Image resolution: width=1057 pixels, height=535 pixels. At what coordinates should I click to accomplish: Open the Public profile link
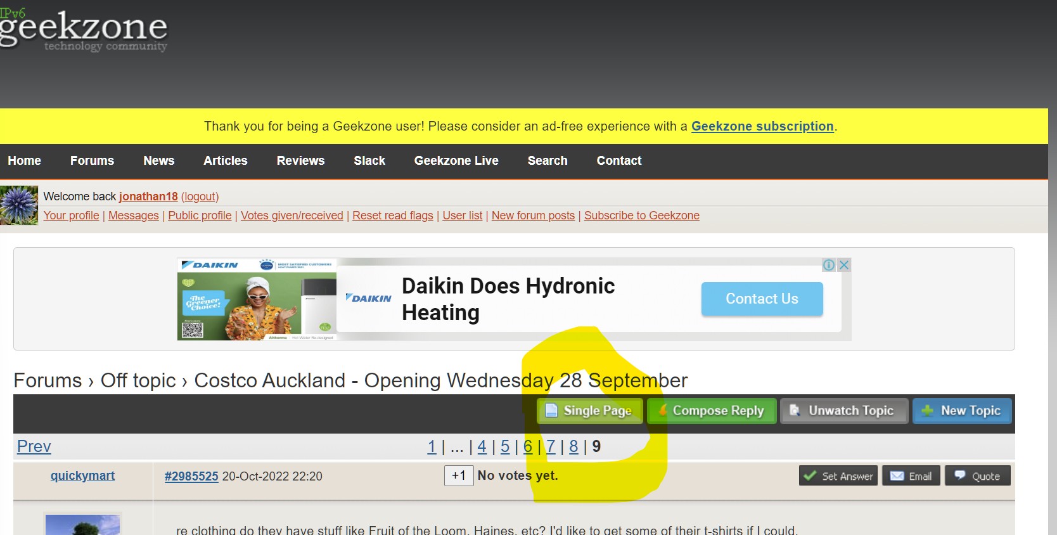(x=200, y=216)
